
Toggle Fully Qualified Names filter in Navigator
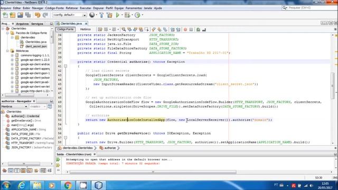pos(36,170)
